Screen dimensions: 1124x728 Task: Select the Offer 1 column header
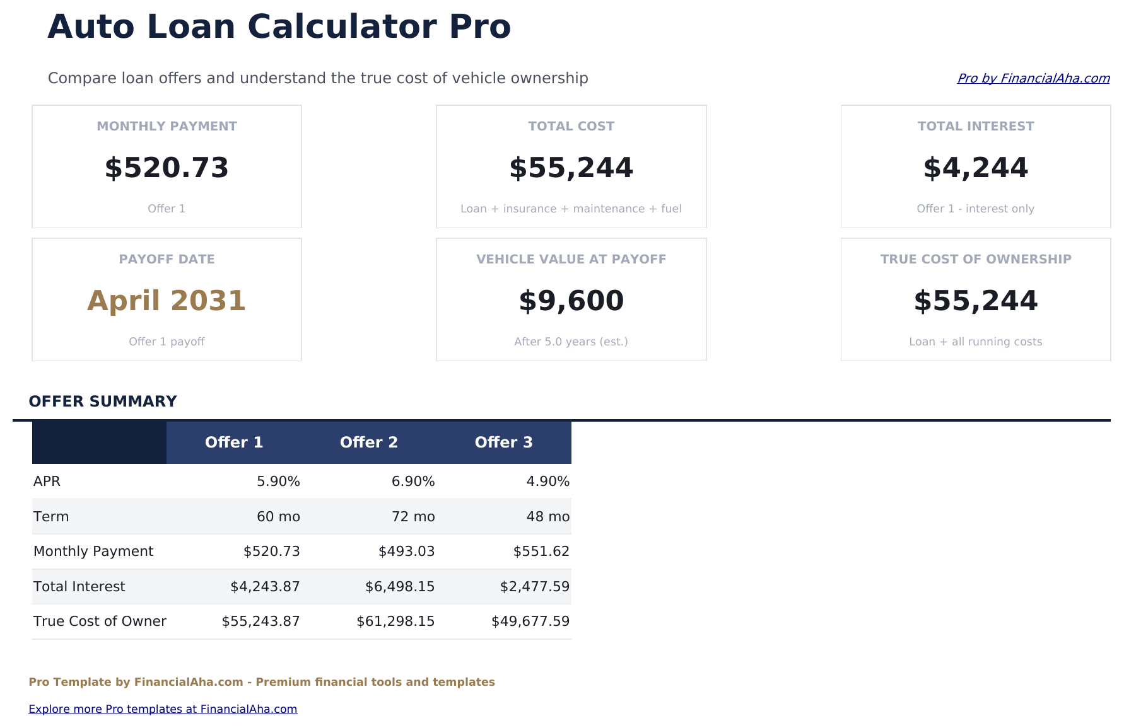coord(234,442)
